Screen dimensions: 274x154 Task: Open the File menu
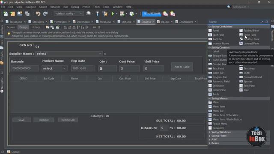point(3,7)
